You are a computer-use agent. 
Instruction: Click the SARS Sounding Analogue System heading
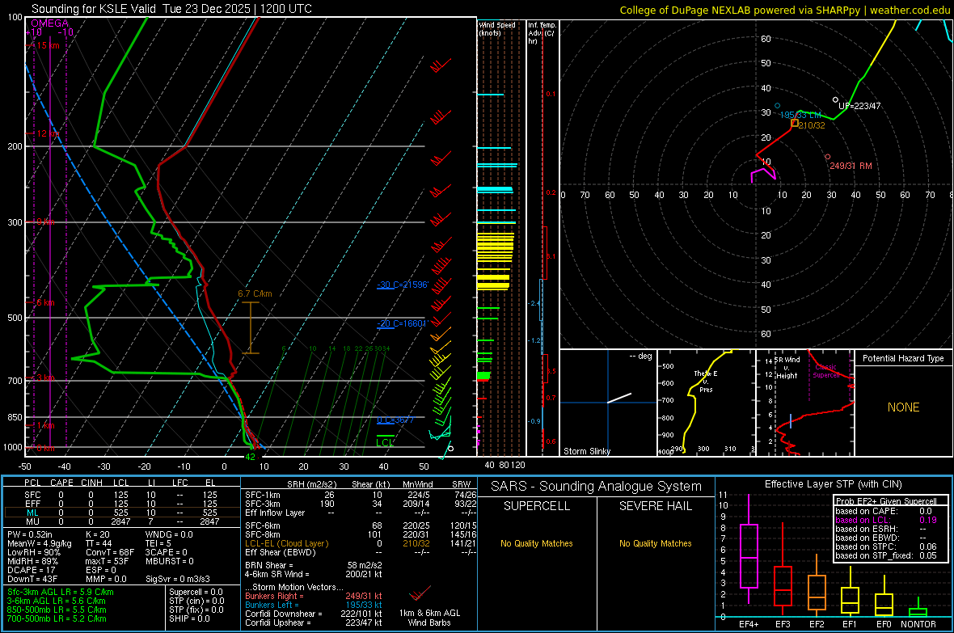[x=597, y=487]
